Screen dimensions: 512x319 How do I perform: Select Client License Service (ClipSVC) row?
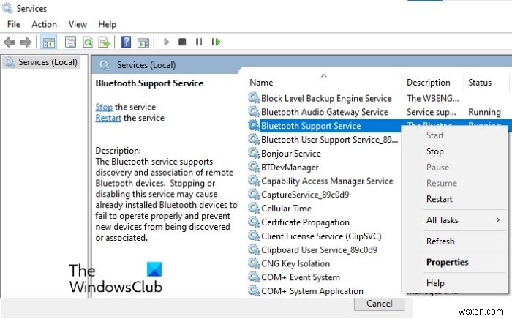click(321, 236)
